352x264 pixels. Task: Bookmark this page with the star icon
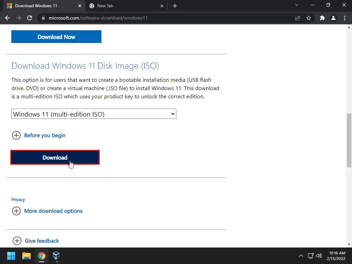coord(309,18)
